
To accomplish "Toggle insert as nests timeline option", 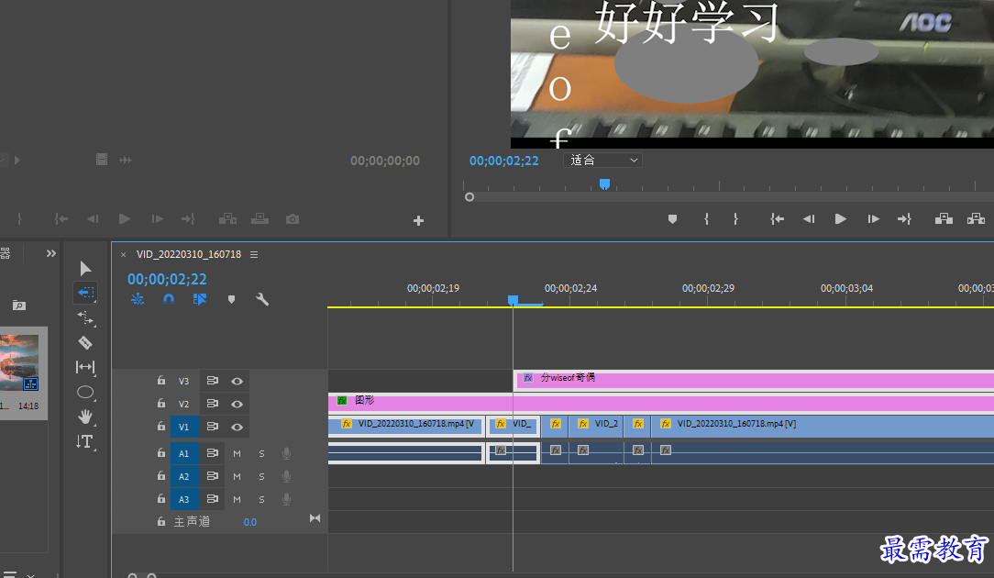I will 138,299.
